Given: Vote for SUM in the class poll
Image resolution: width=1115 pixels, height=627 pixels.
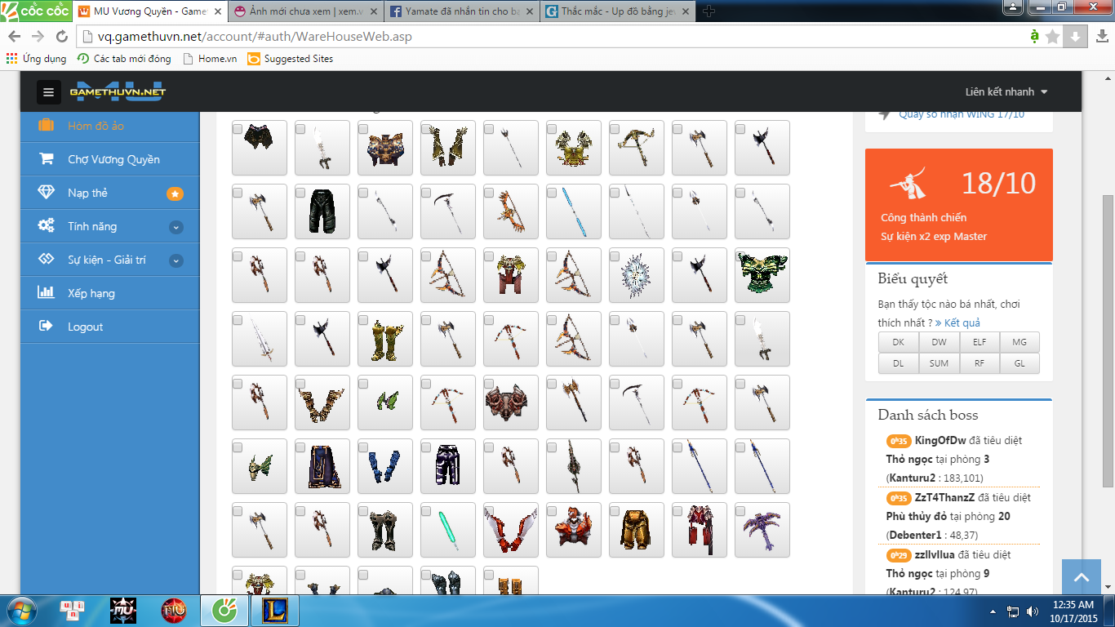Looking at the screenshot, I should point(939,363).
